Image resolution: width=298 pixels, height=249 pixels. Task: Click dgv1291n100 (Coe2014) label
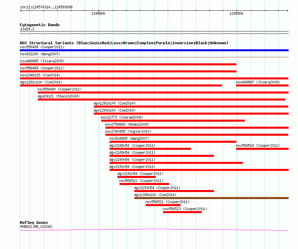pos(41,82)
